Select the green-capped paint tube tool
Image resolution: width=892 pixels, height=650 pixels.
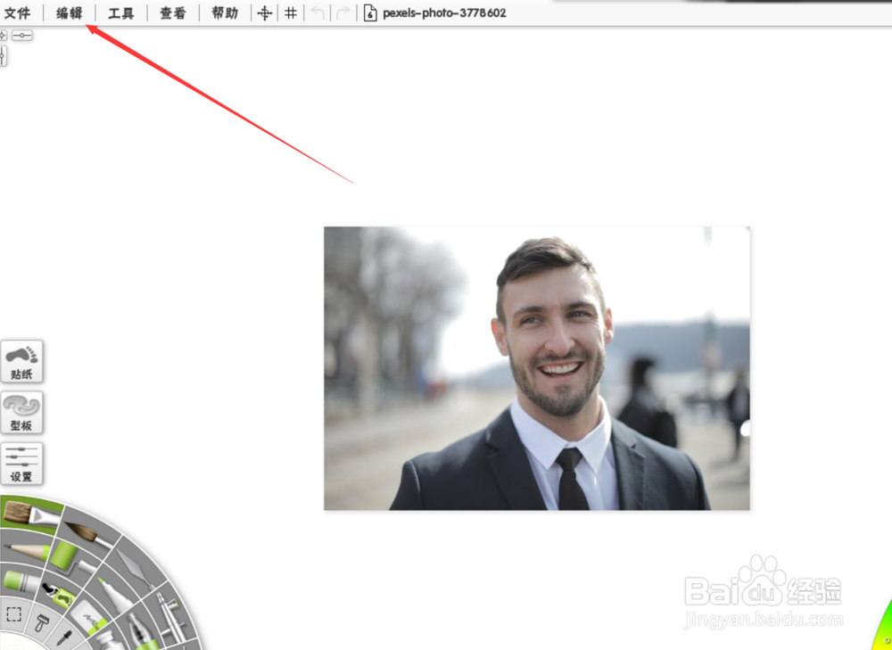pyautogui.click(x=21, y=581)
